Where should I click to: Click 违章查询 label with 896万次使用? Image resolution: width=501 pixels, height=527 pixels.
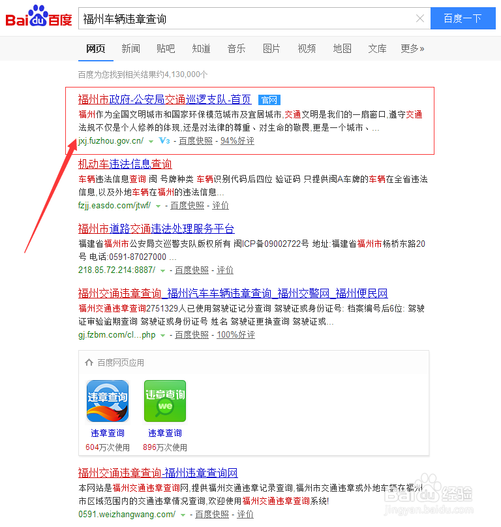click(165, 433)
